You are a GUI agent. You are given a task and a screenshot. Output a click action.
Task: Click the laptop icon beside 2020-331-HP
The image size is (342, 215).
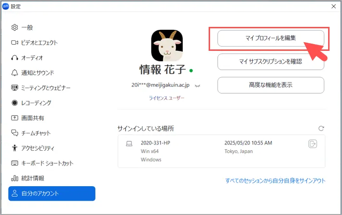click(129, 143)
